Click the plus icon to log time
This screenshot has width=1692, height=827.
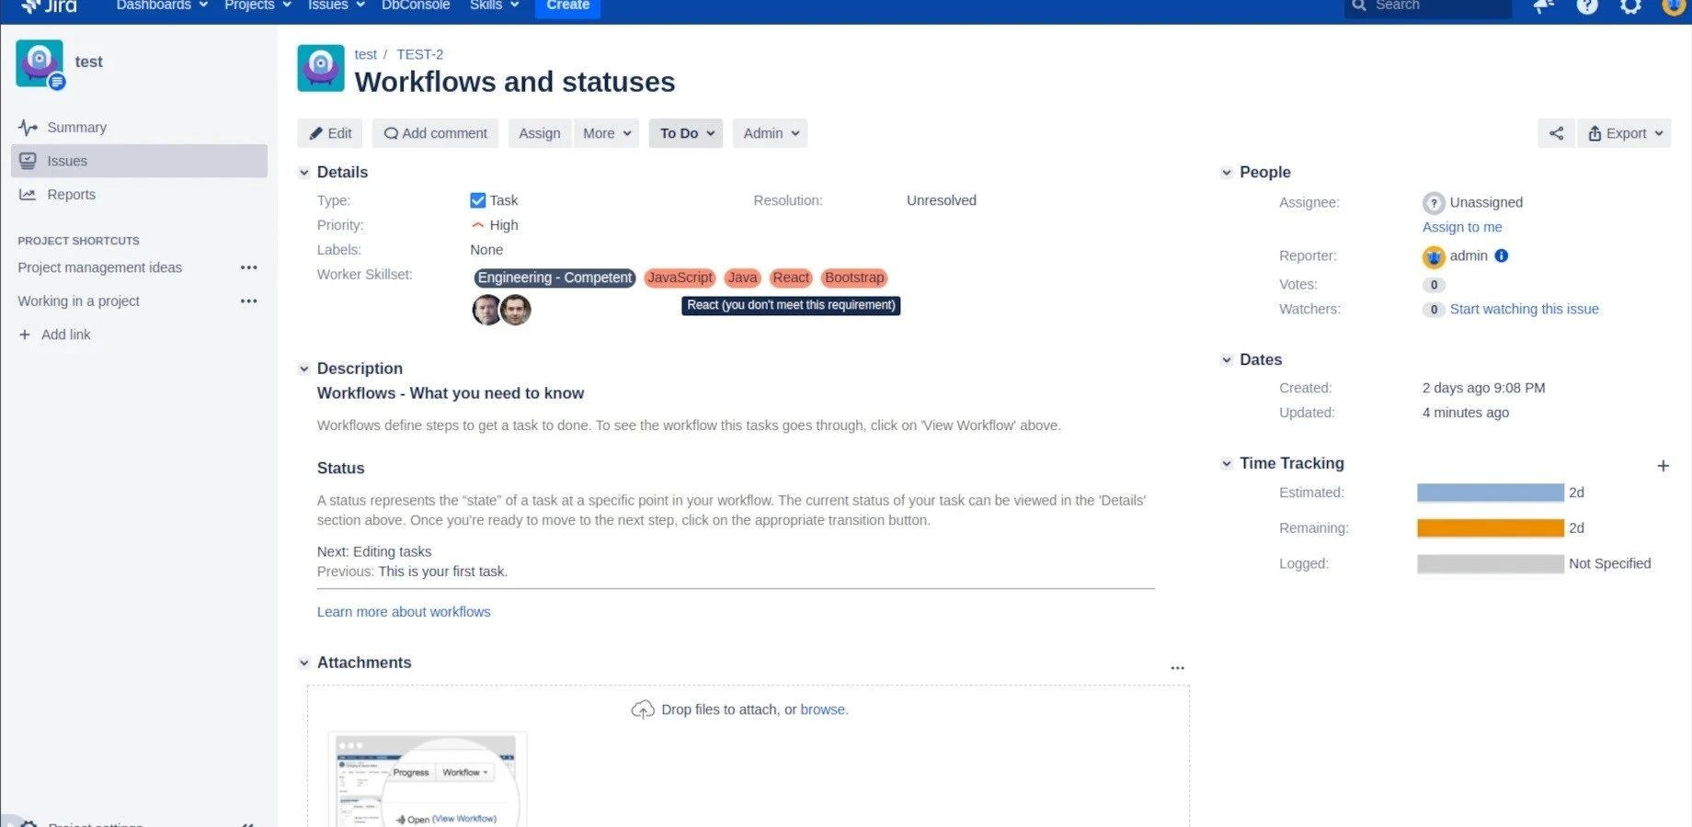point(1663,466)
